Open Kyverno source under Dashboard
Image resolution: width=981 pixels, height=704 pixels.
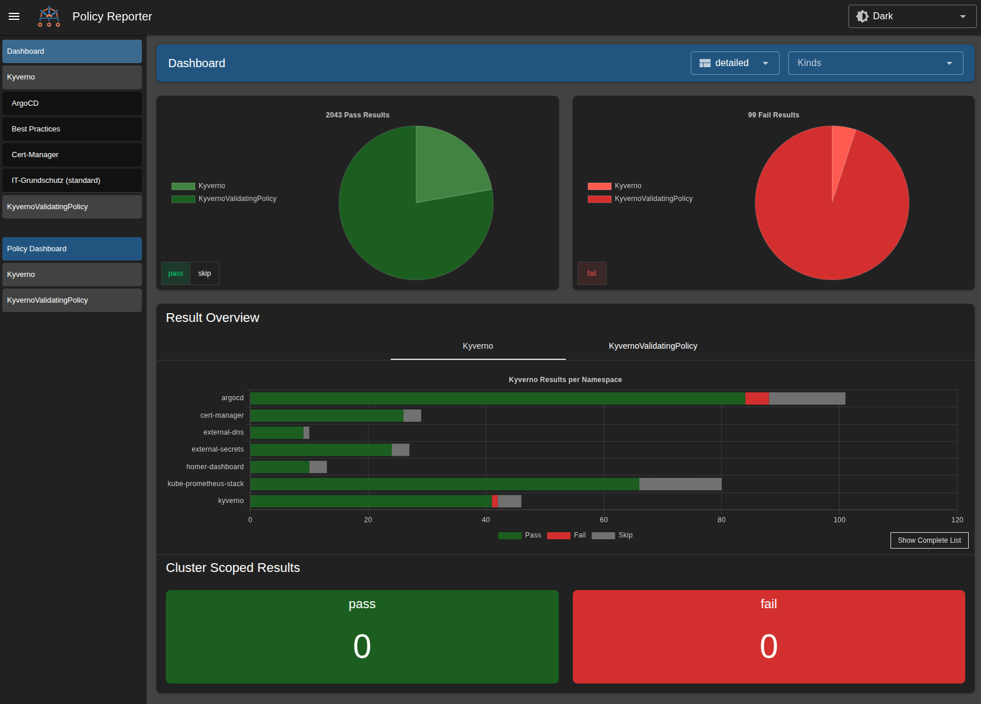click(x=72, y=77)
